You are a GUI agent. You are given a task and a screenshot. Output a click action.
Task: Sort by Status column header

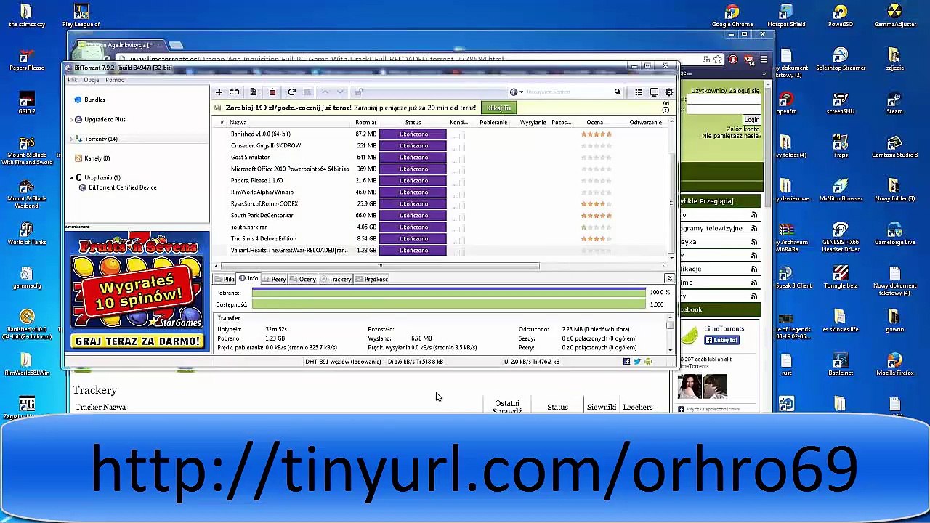pyautogui.click(x=413, y=123)
